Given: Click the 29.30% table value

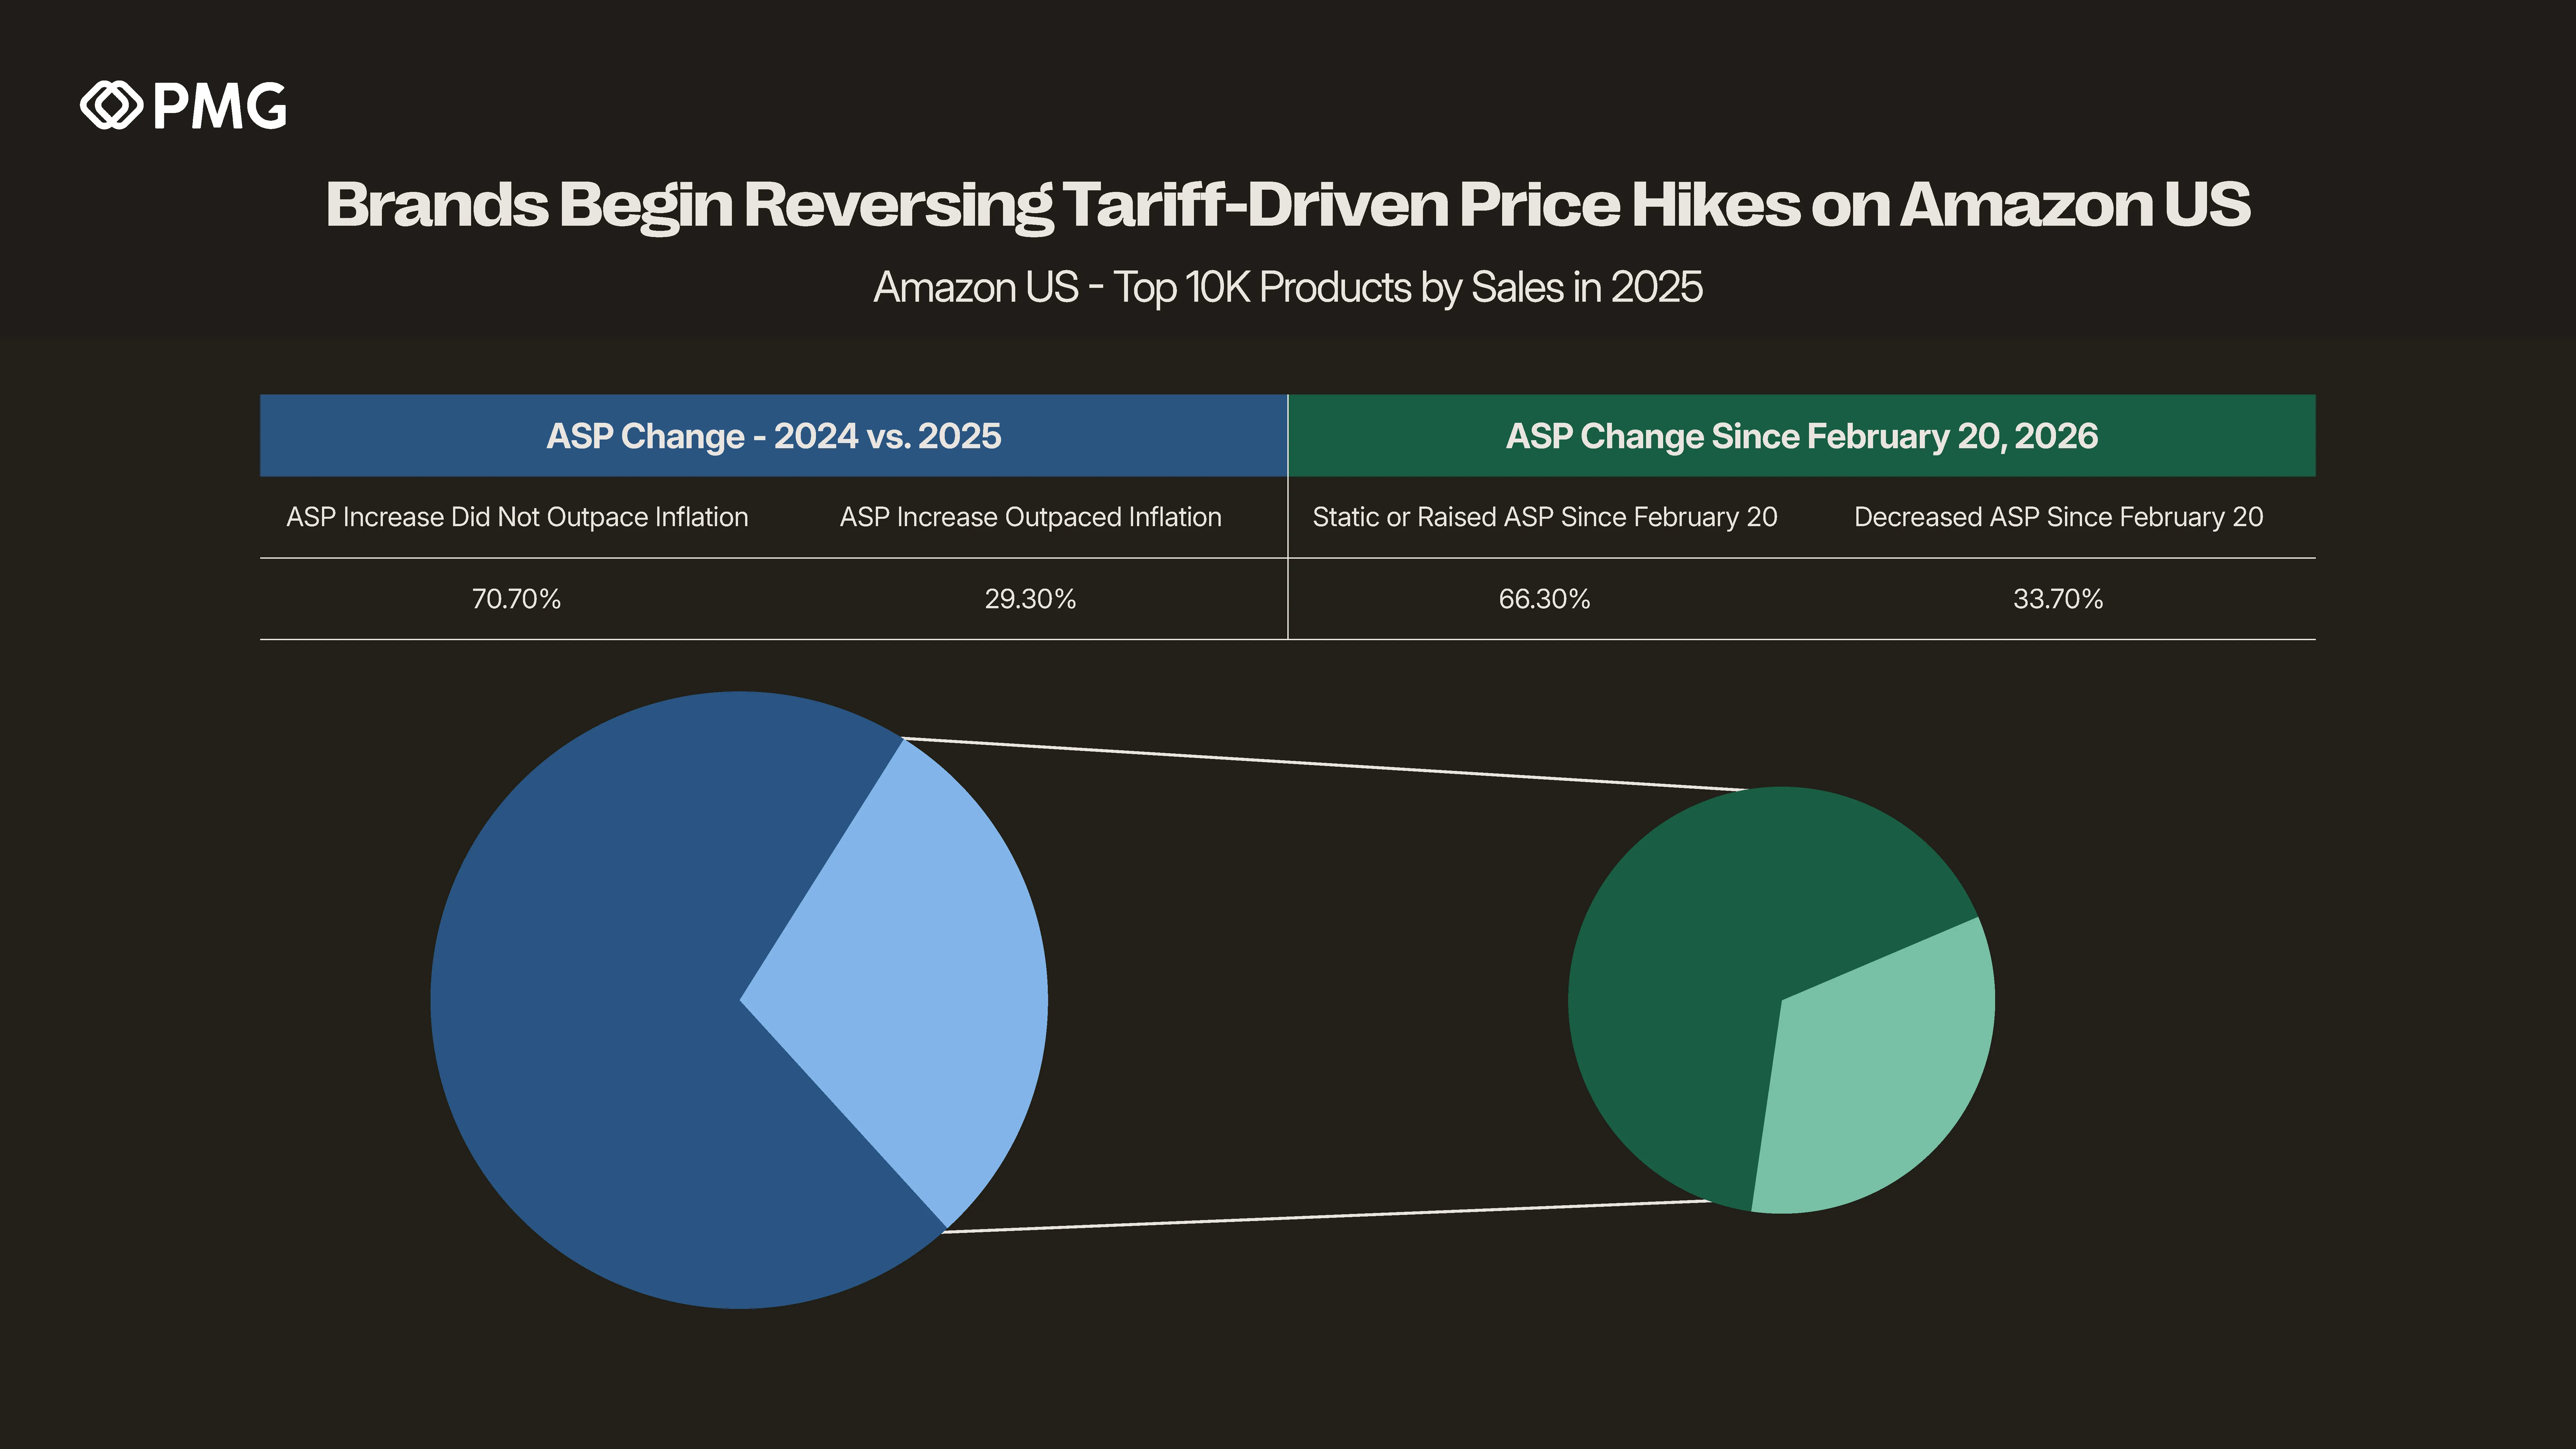Looking at the screenshot, I should pos(1030,599).
